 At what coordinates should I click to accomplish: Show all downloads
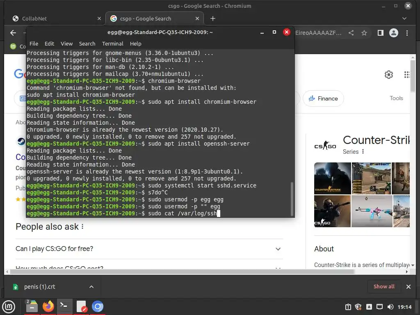(384, 286)
